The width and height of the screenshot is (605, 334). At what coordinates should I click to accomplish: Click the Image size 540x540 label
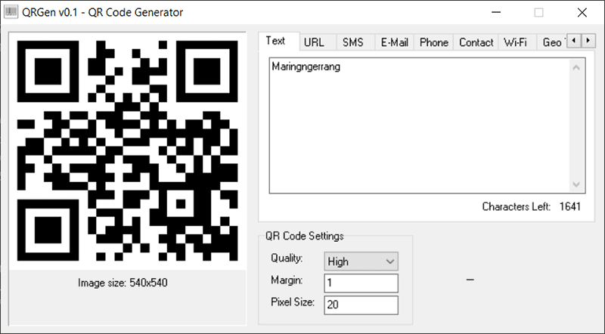click(123, 283)
